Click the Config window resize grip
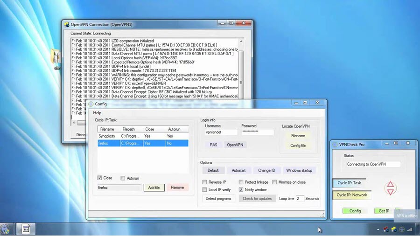This screenshot has height=236, width=420. coord(322,215)
